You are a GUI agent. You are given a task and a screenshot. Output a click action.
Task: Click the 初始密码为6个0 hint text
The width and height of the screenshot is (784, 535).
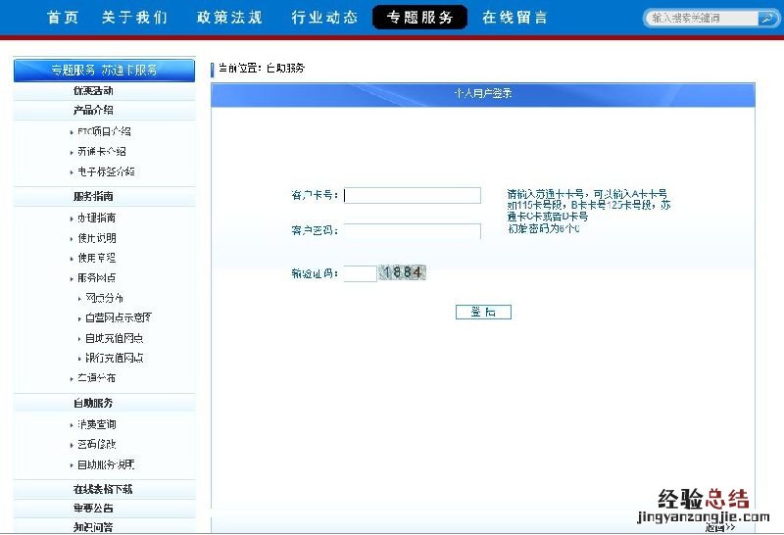coord(544,229)
